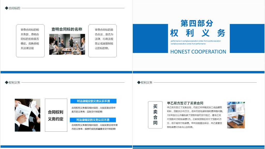Select the HONEST COOPERATION text
Screen dimensions: 265x149
click(198, 52)
